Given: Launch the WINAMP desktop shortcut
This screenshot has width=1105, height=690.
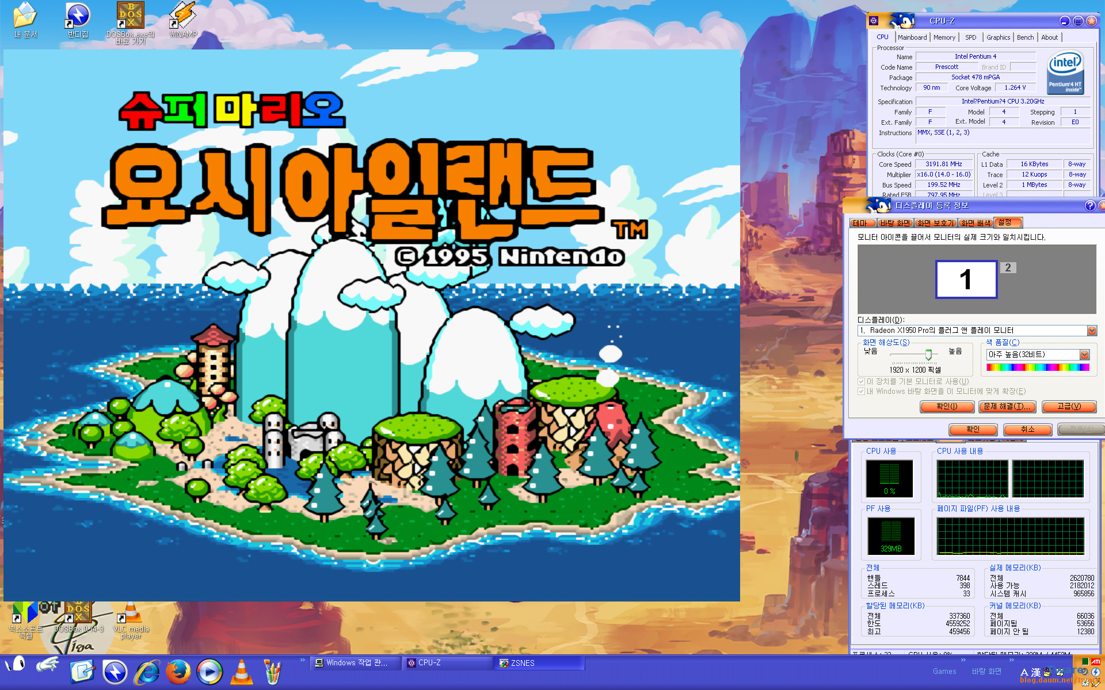Looking at the screenshot, I should [183, 20].
